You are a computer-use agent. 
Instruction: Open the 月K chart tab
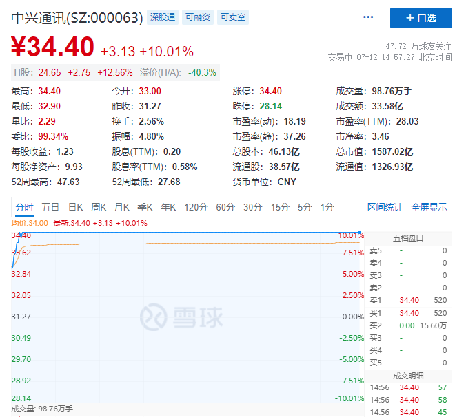[122, 207]
